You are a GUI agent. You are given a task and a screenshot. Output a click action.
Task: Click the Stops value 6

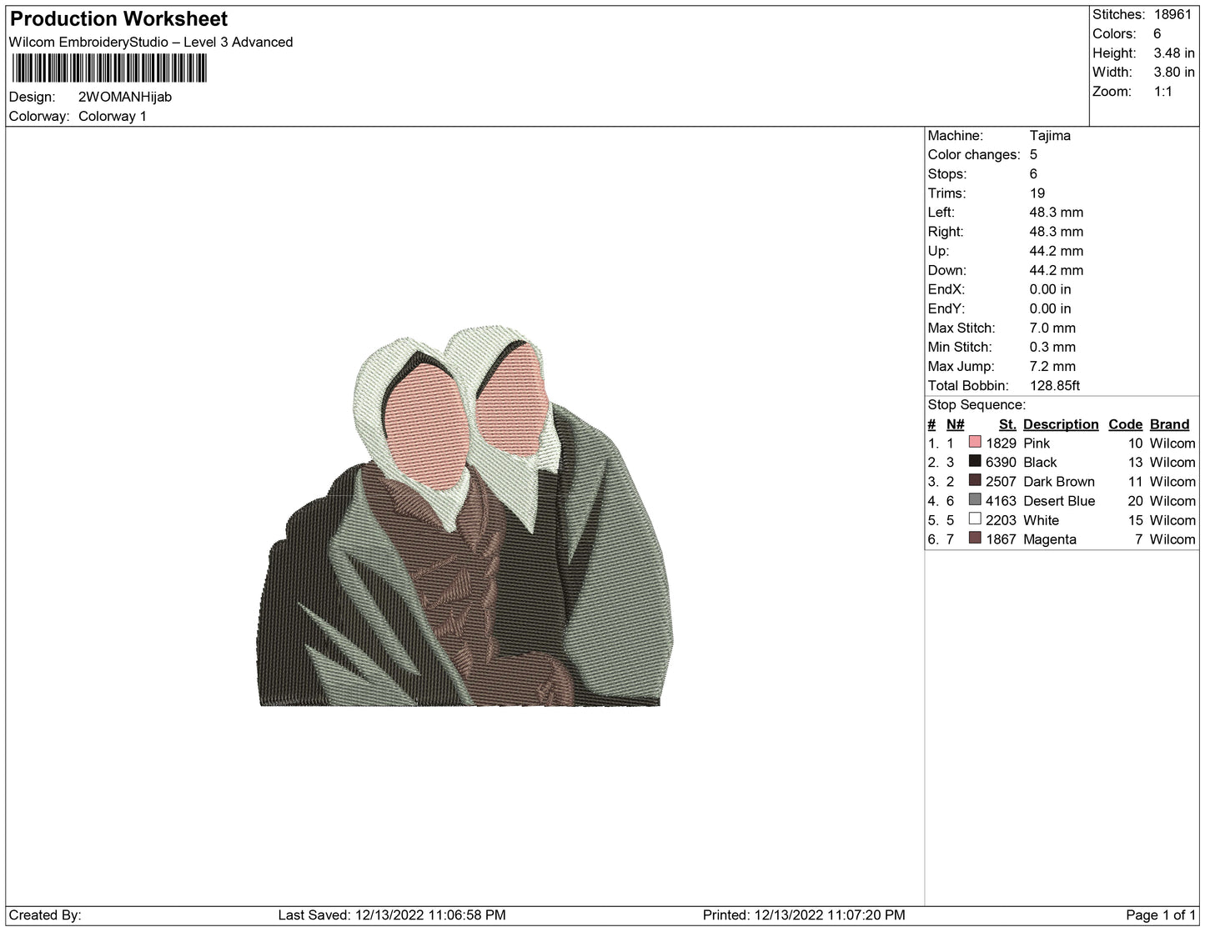(1033, 173)
